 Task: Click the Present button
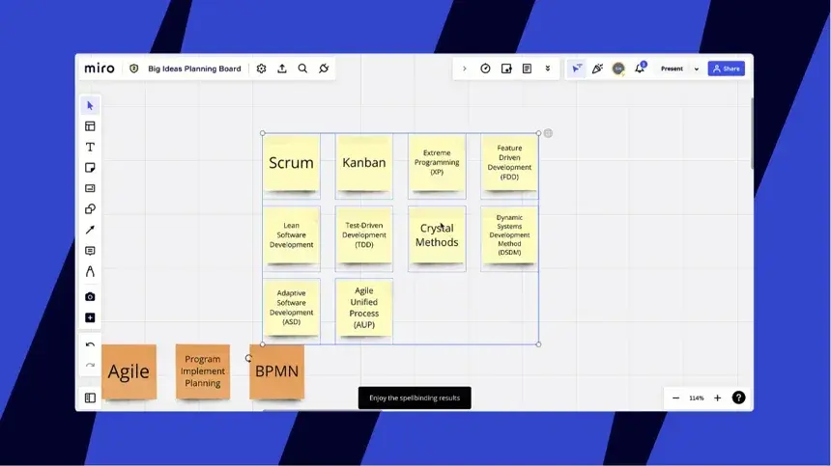672,69
